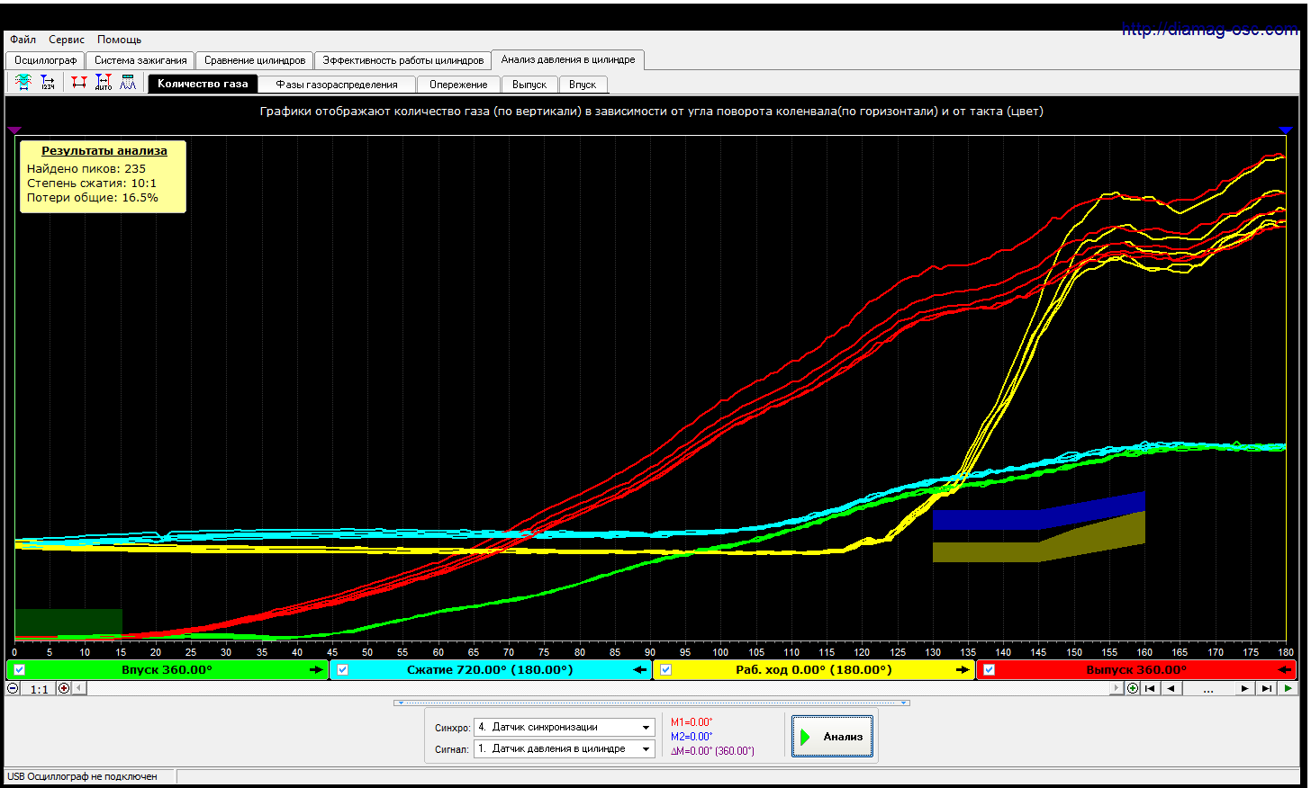Click the 1:1 zoom reset button
The height and width of the screenshot is (788, 1311).
point(39,689)
